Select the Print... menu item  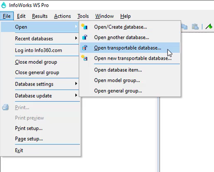(x=40, y=107)
